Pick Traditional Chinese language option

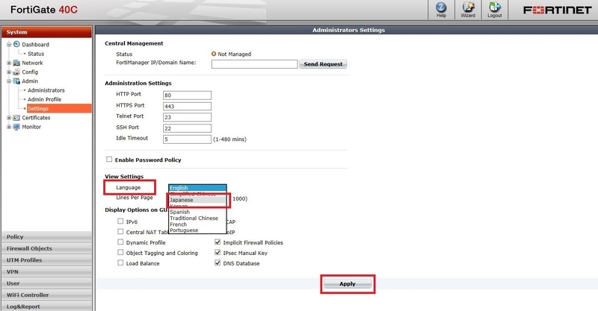click(x=197, y=218)
